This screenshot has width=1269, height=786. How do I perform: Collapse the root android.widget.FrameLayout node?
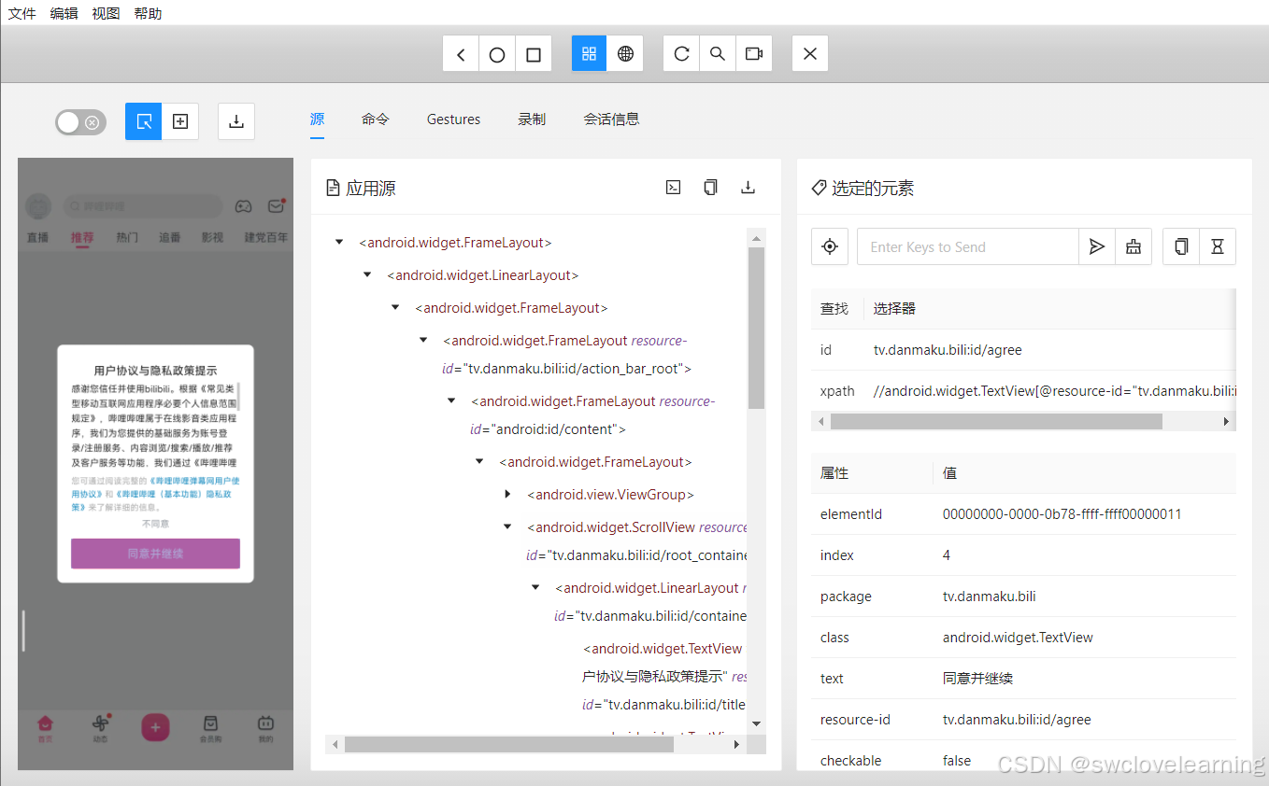(x=339, y=243)
